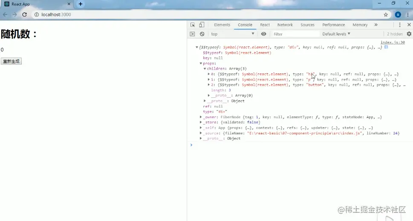This screenshot has width=413, height=221.
Task: Expand the _owner FiberNode entry
Action: coord(201,117)
